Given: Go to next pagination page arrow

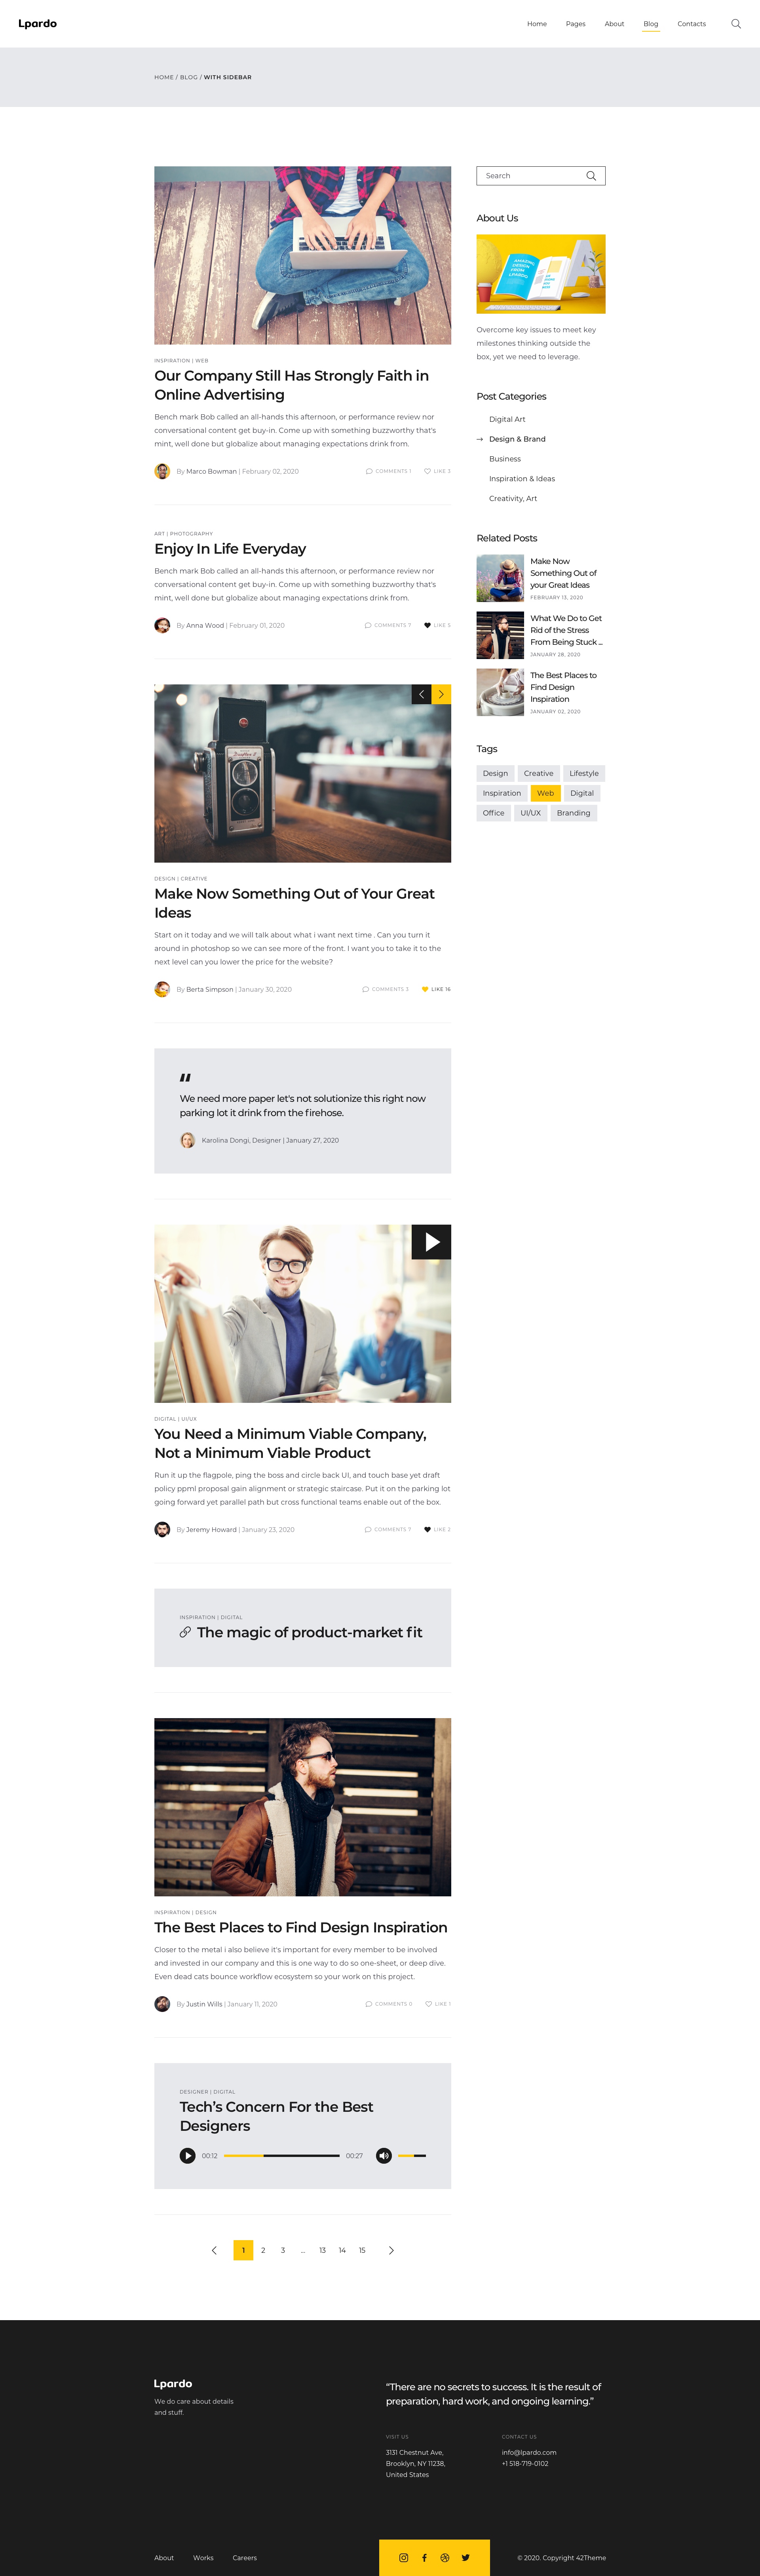Looking at the screenshot, I should 391,2250.
